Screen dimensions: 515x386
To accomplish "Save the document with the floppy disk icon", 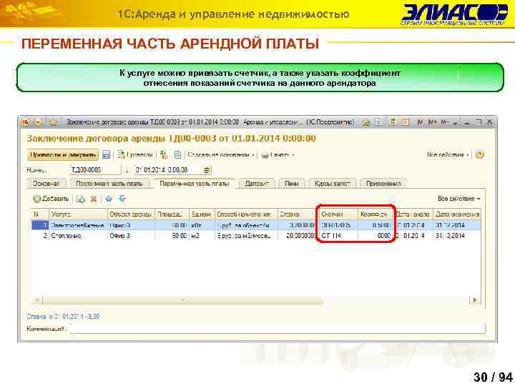I will pos(106,154).
